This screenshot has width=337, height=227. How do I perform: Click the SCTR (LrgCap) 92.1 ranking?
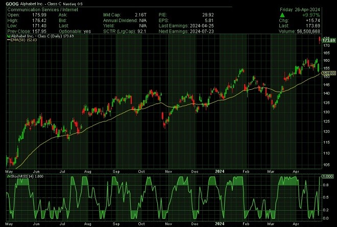pos(125,31)
